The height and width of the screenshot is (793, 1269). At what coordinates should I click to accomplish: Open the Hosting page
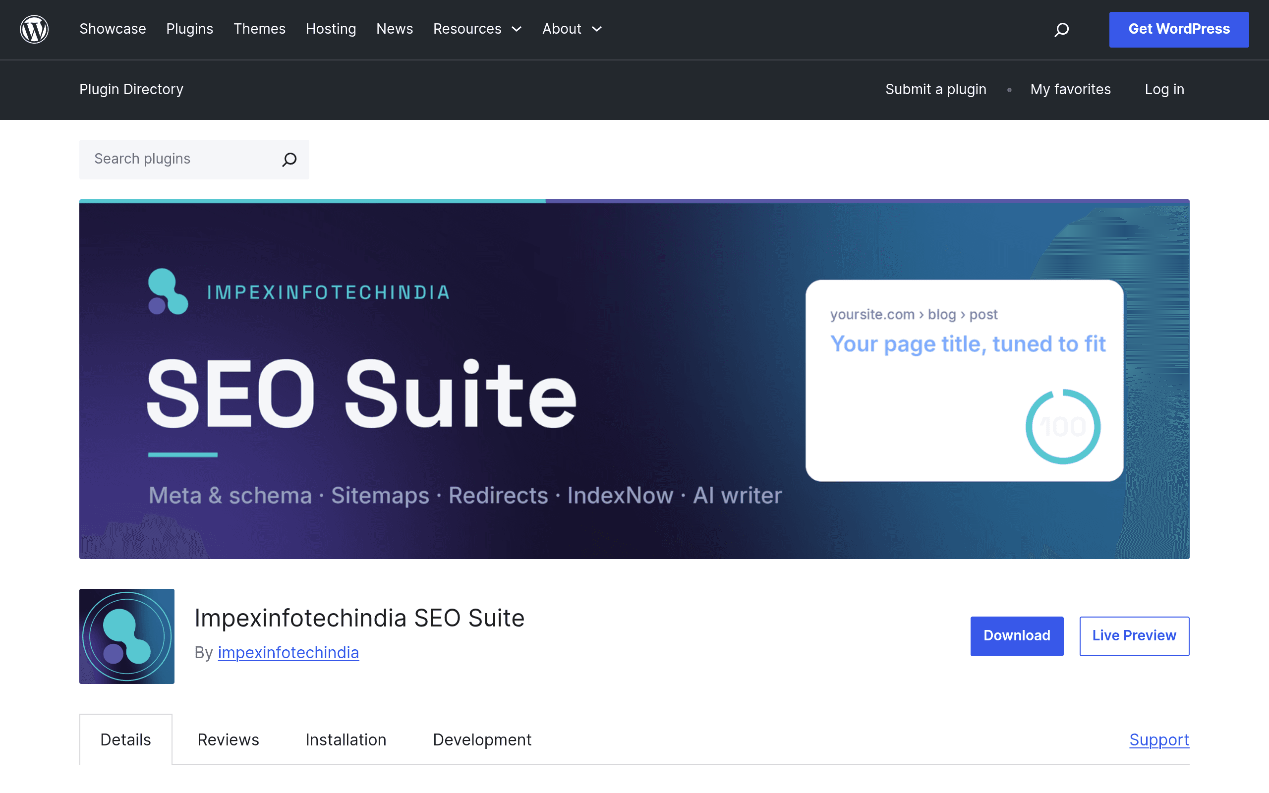[x=331, y=29]
